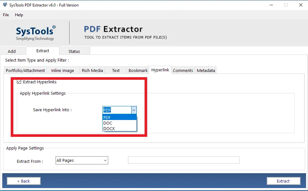This screenshot has width=308, height=191.
Task: Open the Help menu
Action: (19, 15)
